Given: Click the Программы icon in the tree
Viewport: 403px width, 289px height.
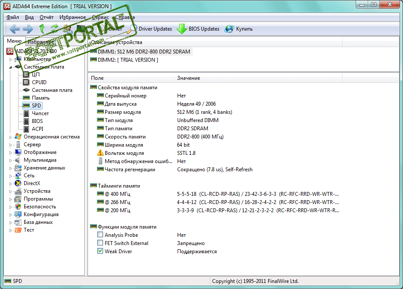Looking at the screenshot, I should point(18,199).
